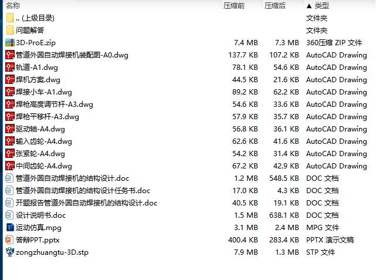Select the file name 设计说明书.doc

(x=40, y=215)
